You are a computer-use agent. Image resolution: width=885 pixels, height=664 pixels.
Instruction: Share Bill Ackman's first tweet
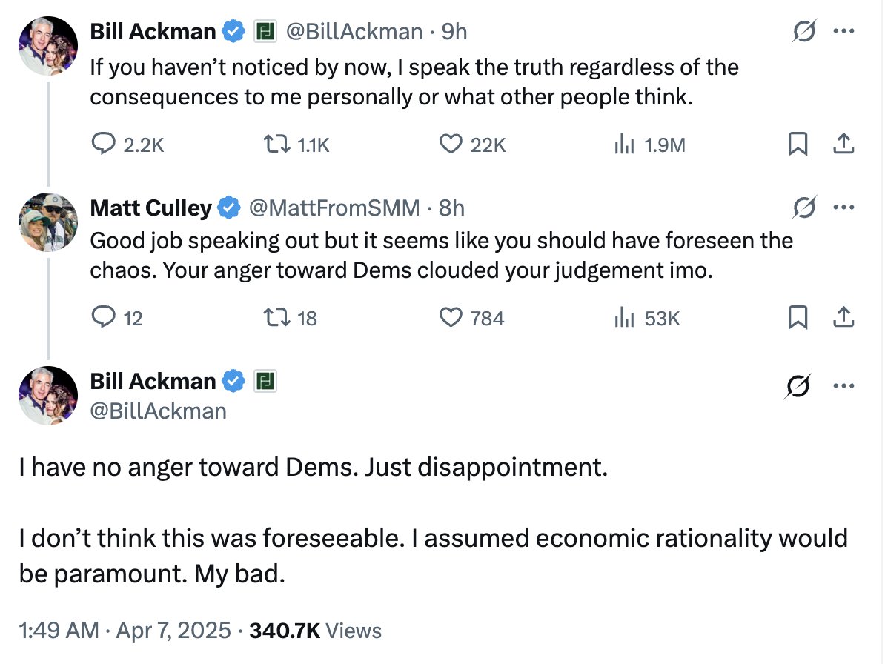coord(843,145)
